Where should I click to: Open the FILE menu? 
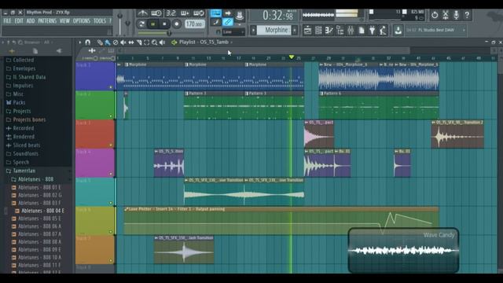coord(7,21)
